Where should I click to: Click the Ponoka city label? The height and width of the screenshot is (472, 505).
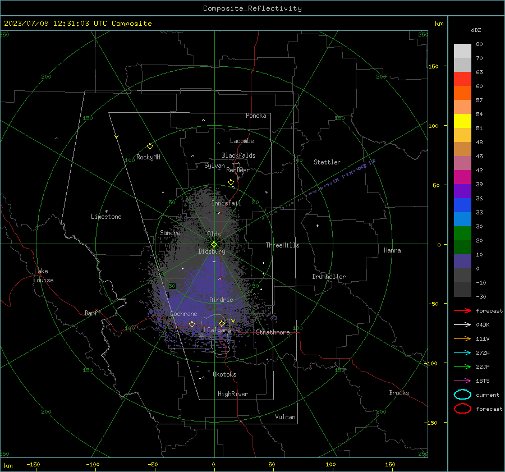point(256,116)
